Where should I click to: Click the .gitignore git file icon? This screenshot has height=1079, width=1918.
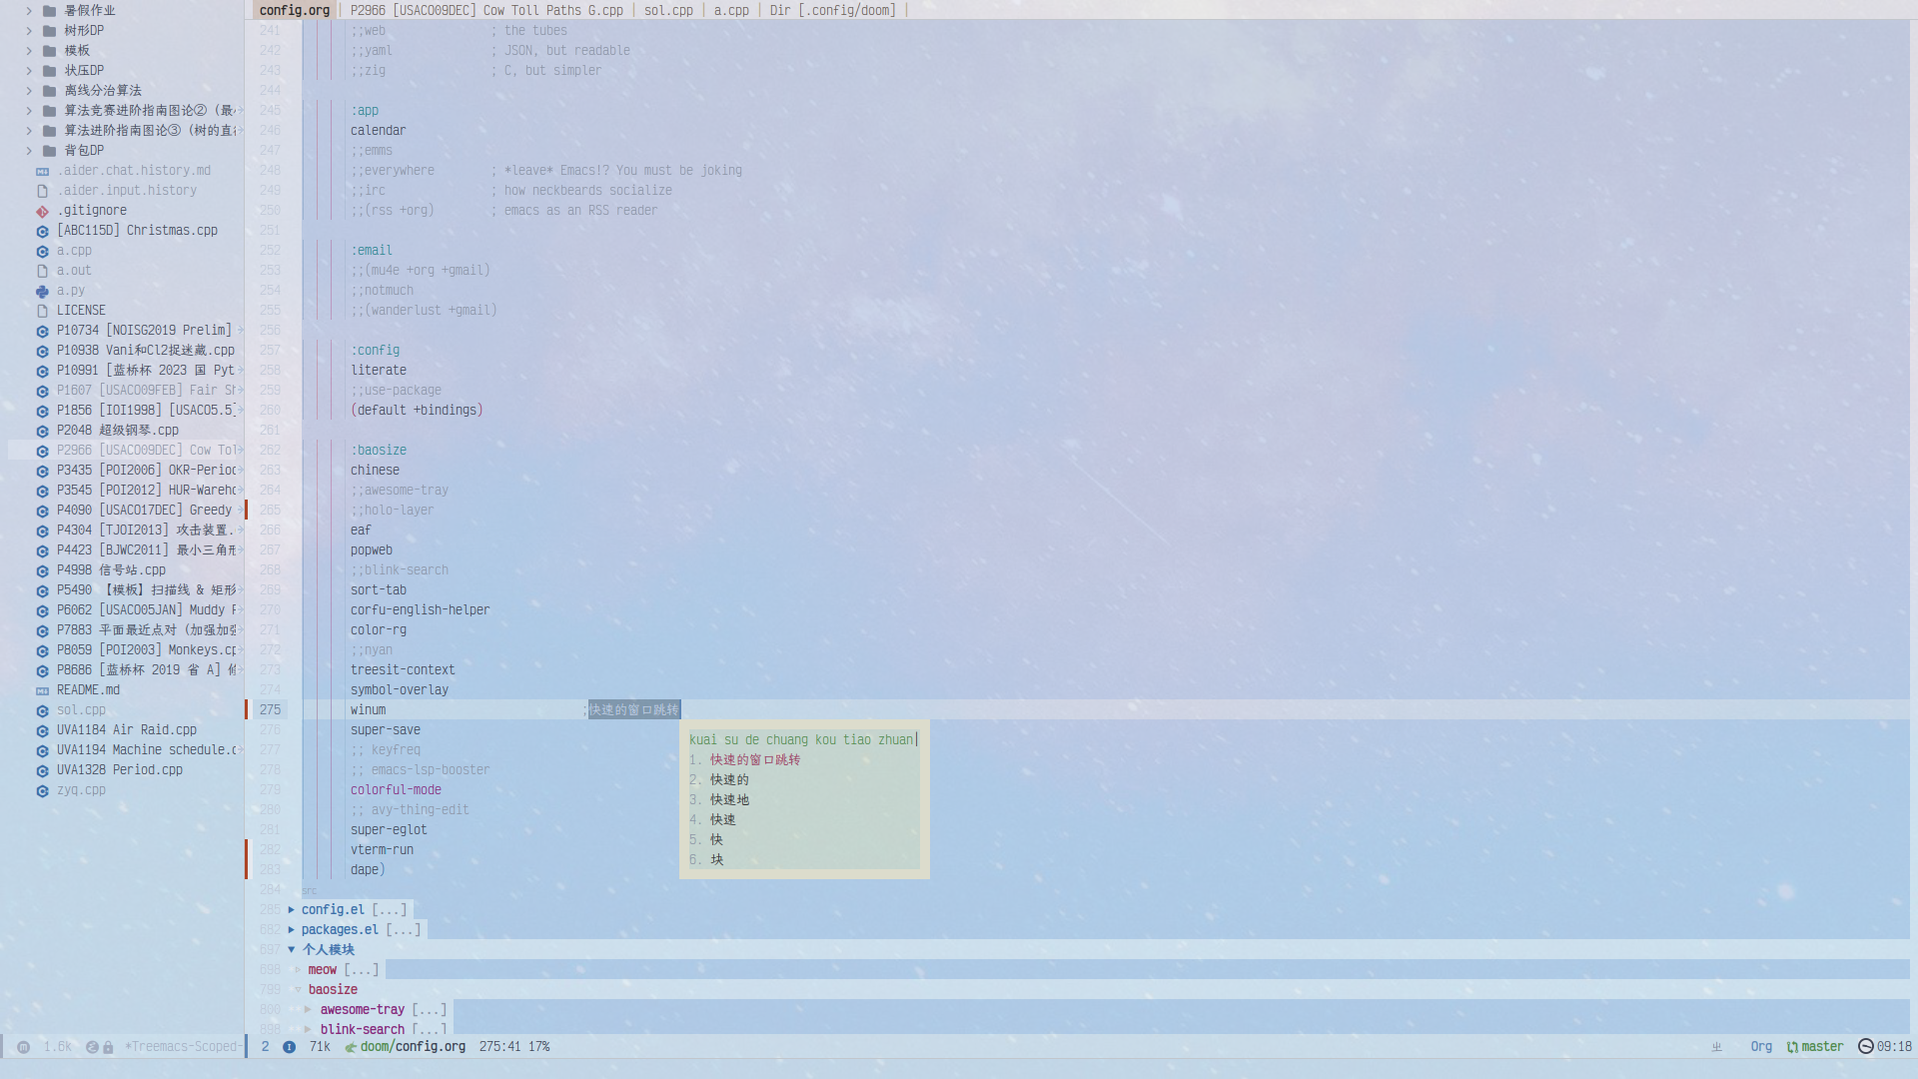point(42,211)
